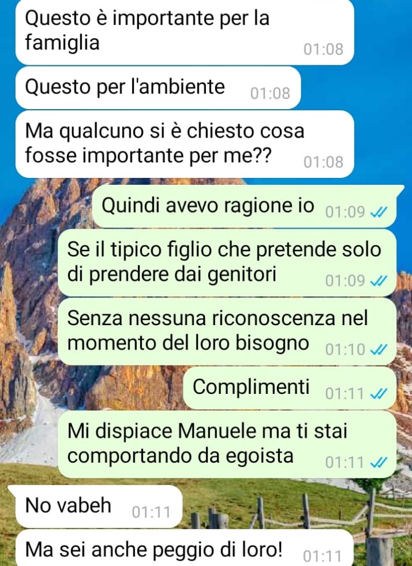
Task: Select the 'Senza nessuna riconoscenza' message
Action: [x=227, y=332]
